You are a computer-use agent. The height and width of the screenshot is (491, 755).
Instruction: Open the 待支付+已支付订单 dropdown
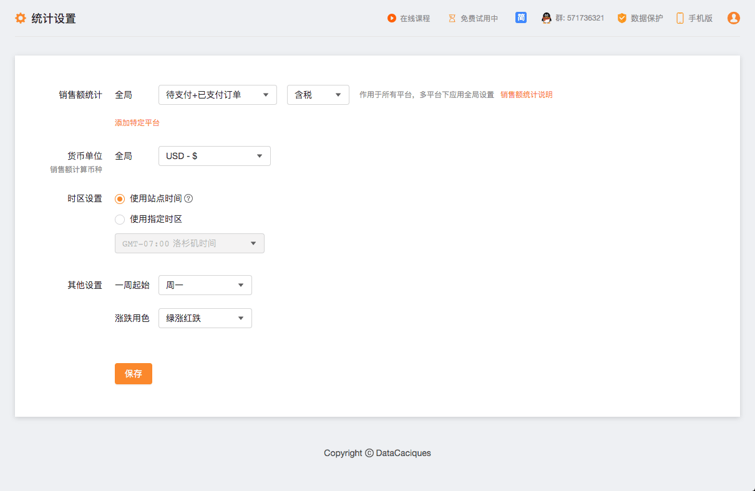click(x=217, y=95)
